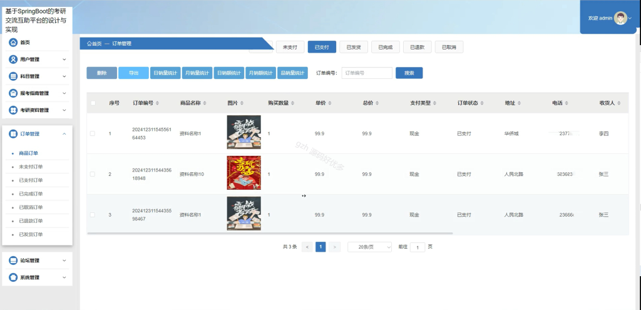The width and height of the screenshot is (641, 310).
Task: Open the 20条/页 page size dropdown
Action: point(369,247)
